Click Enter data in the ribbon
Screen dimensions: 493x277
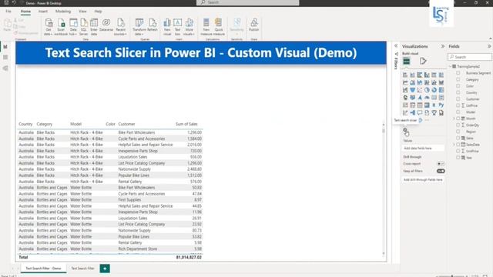[x=94, y=27]
